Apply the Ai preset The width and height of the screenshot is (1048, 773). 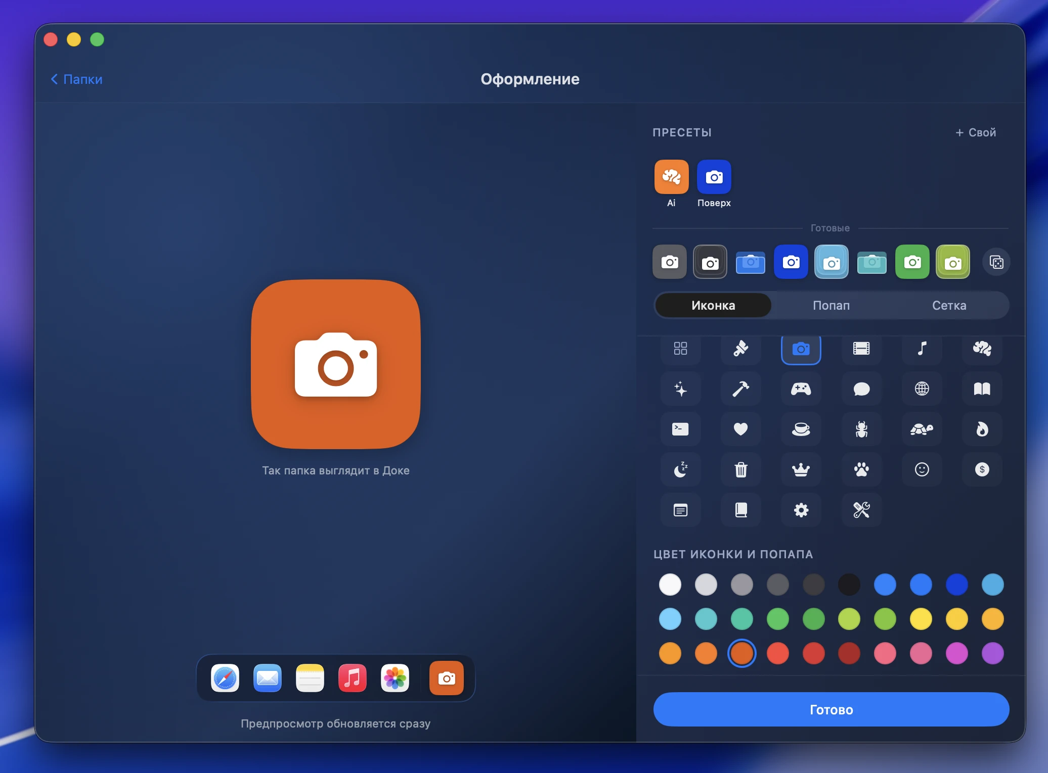671,183
